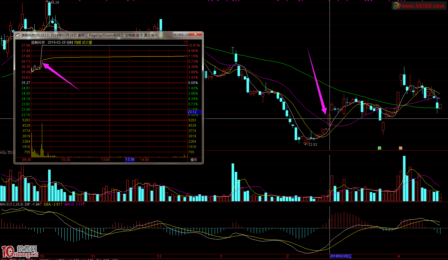Click the small red restore icon in the intraday chart
Screen dimensions: 448x260
(185, 42)
